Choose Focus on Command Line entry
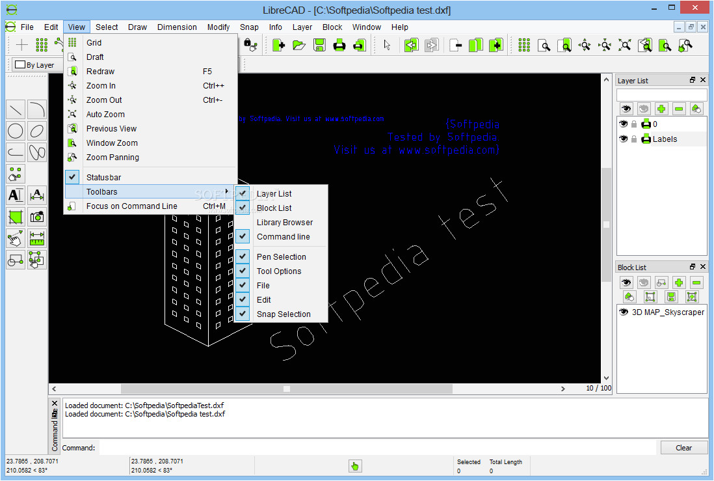 click(151, 206)
